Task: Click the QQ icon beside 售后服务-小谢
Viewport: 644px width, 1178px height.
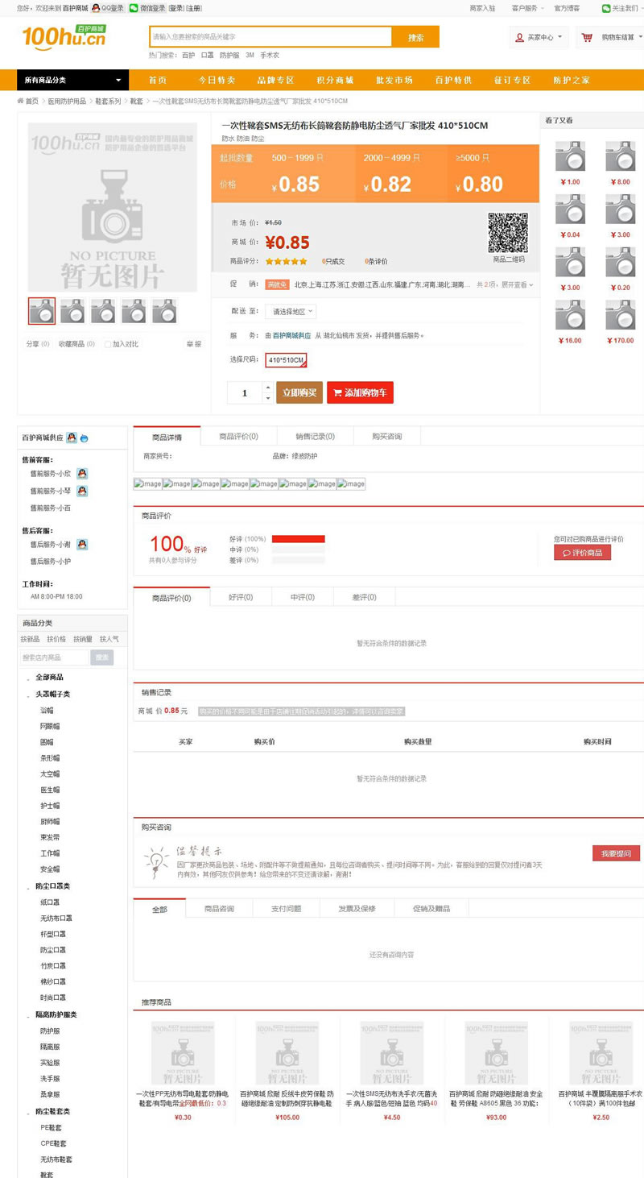Action: coord(82,545)
